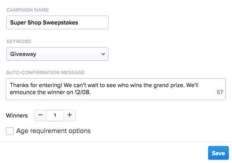Click the plus icon to increase Winners

click(69, 115)
